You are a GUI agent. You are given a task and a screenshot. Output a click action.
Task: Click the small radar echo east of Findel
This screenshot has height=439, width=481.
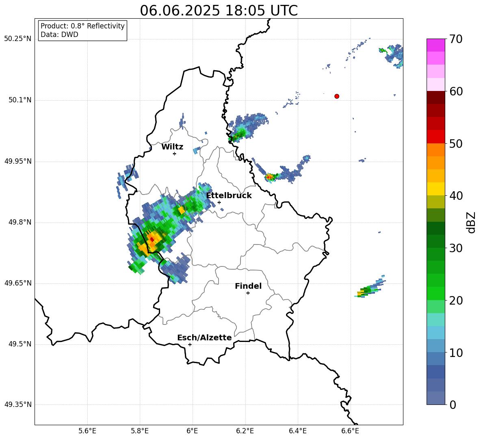coord(370,288)
